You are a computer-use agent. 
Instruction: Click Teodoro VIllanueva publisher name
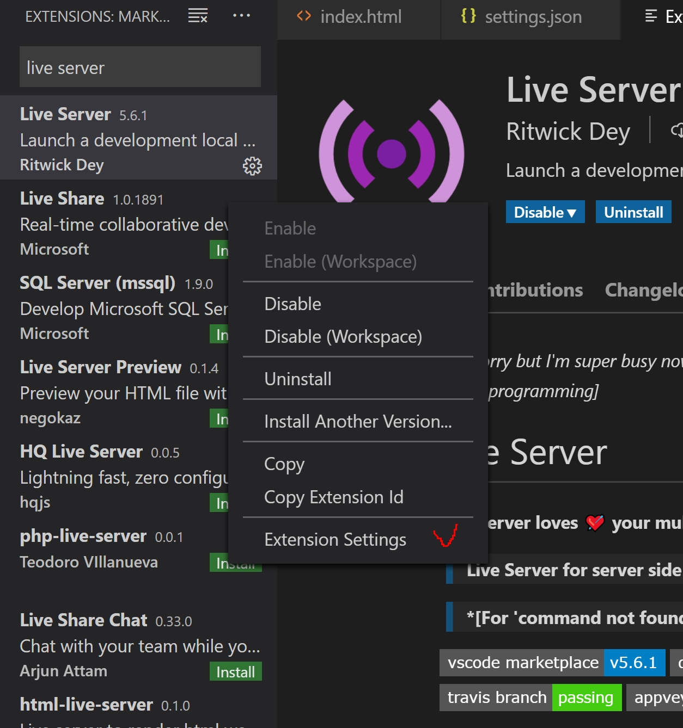coord(89,562)
